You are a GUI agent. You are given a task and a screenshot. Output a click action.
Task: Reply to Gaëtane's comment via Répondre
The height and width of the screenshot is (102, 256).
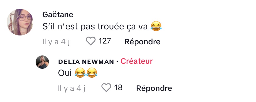(142, 42)
